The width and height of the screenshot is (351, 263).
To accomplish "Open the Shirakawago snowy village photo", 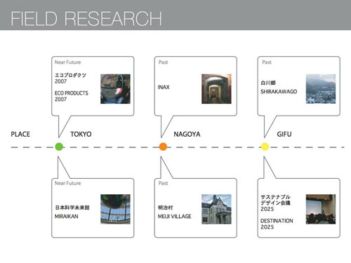I will coord(321,89).
